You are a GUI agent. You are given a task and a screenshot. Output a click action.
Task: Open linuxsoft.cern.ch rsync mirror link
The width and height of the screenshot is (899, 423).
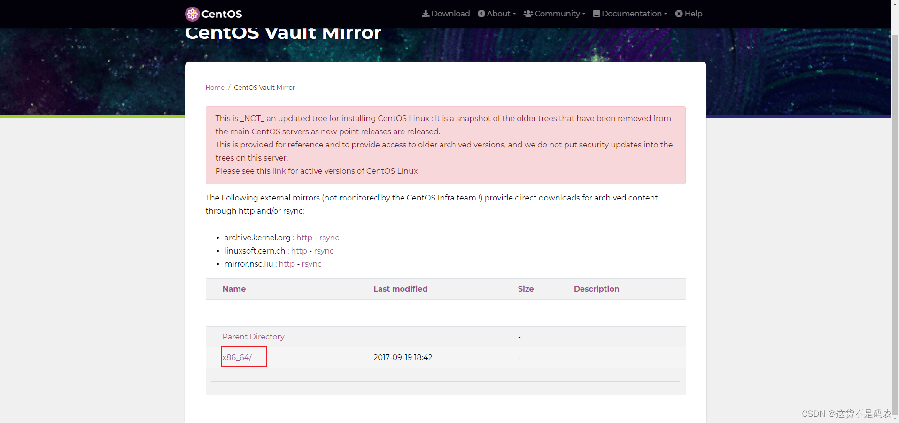click(x=324, y=251)
